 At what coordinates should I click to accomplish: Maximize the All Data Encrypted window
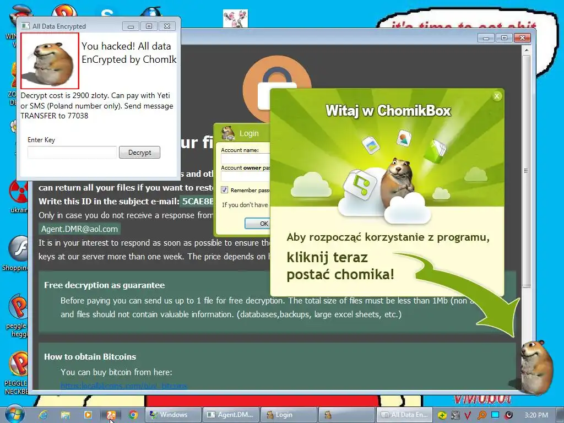[x=149, y=26]
